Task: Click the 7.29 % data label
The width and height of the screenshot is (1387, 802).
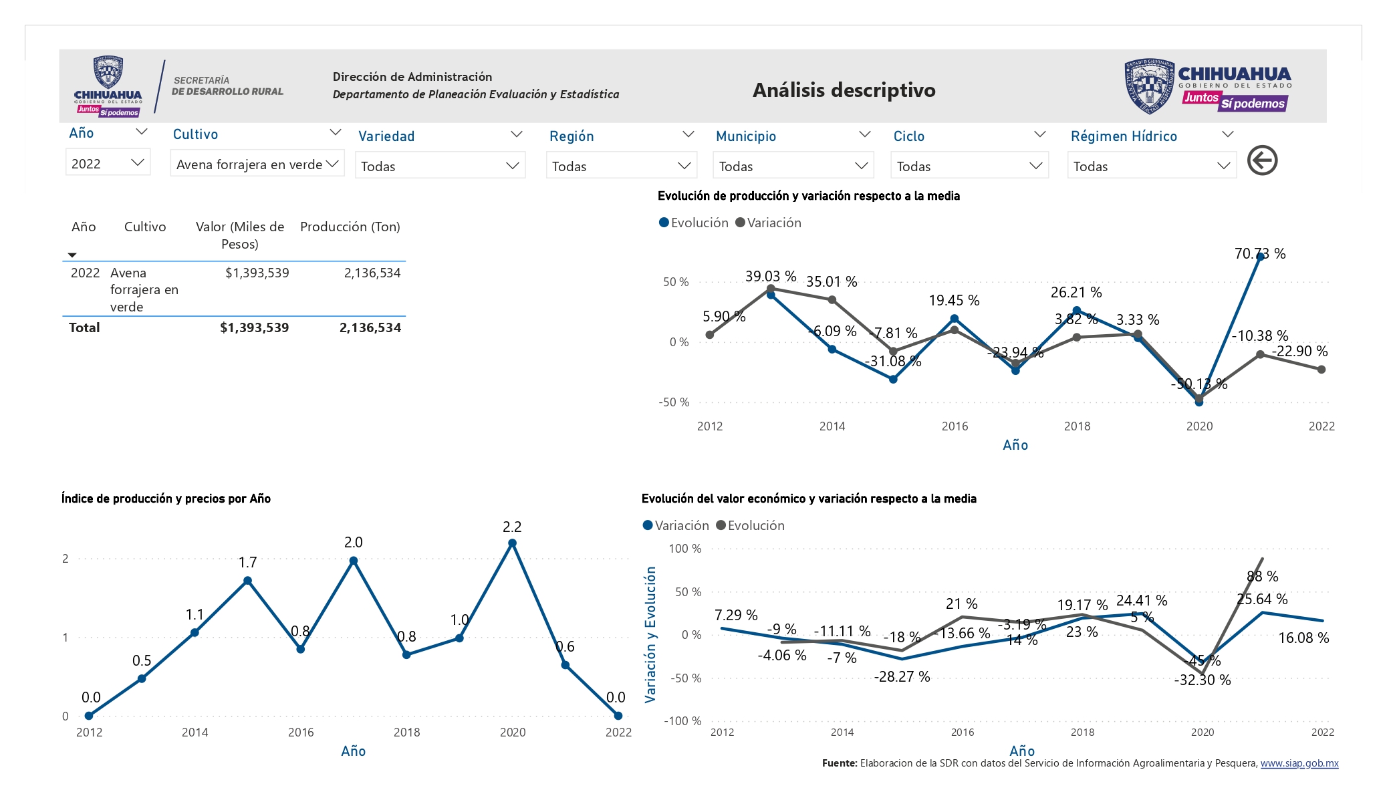Action: click(x=736, y=615)
